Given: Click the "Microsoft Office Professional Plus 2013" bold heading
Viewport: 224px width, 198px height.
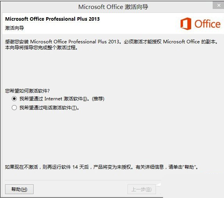Looking at the screenshot, I should coord(52,19).
